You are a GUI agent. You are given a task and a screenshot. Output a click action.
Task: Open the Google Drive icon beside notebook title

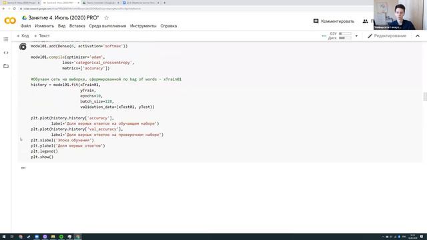pos(24,18)
